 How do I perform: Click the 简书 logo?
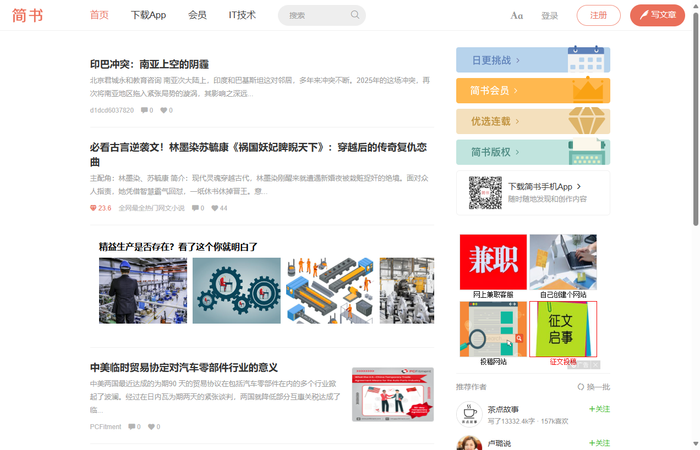click(28, 15)
